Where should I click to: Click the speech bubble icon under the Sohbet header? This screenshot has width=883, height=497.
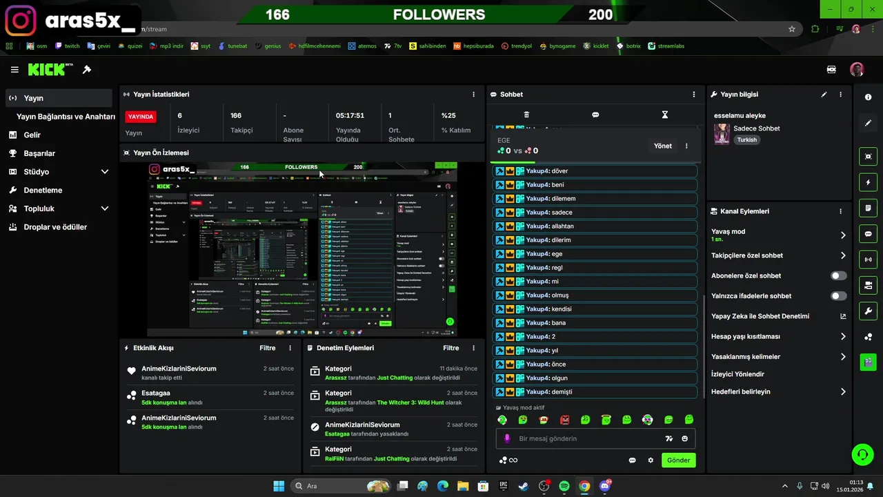pos(595,115)
